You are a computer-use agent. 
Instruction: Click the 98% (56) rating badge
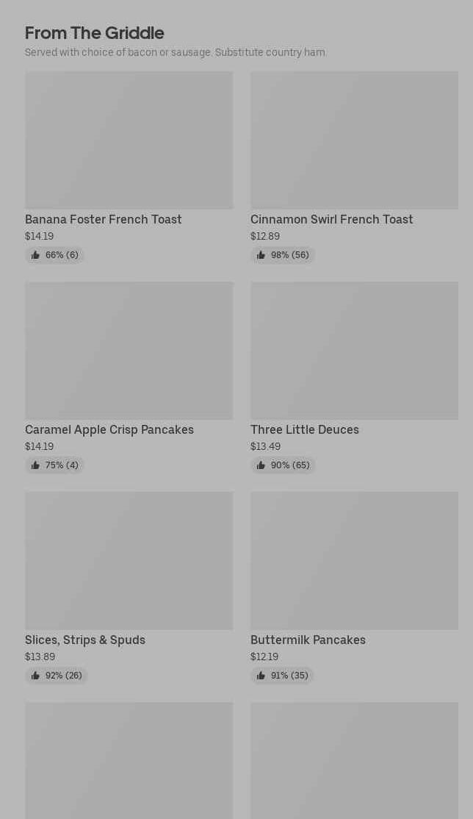(283, 255)
